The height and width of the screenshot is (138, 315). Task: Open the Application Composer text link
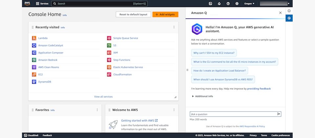[51, 53]
